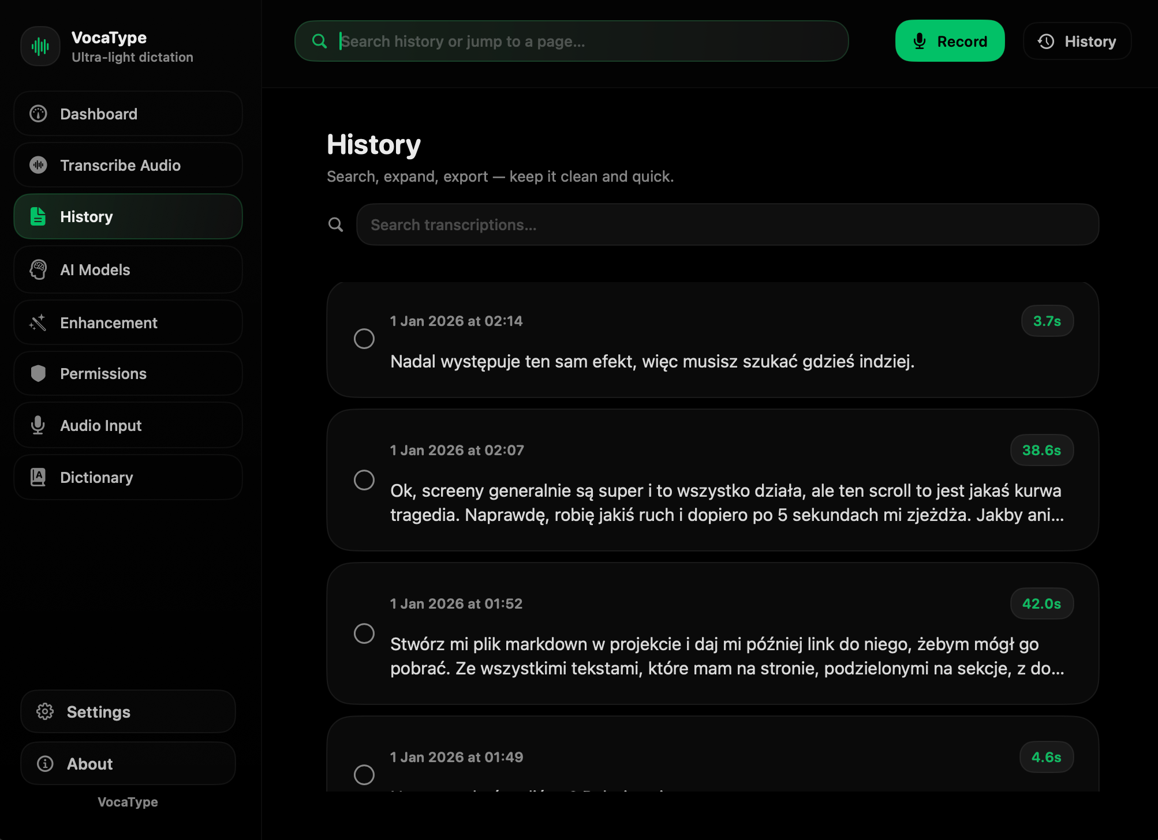Select the 01:49 transcription radio circle

(x=364, y=774)
